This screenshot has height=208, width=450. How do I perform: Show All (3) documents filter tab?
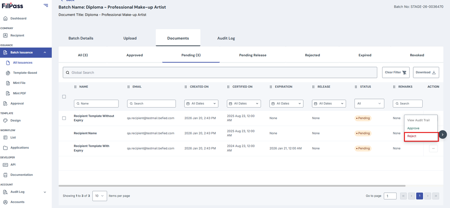(83, 55)
